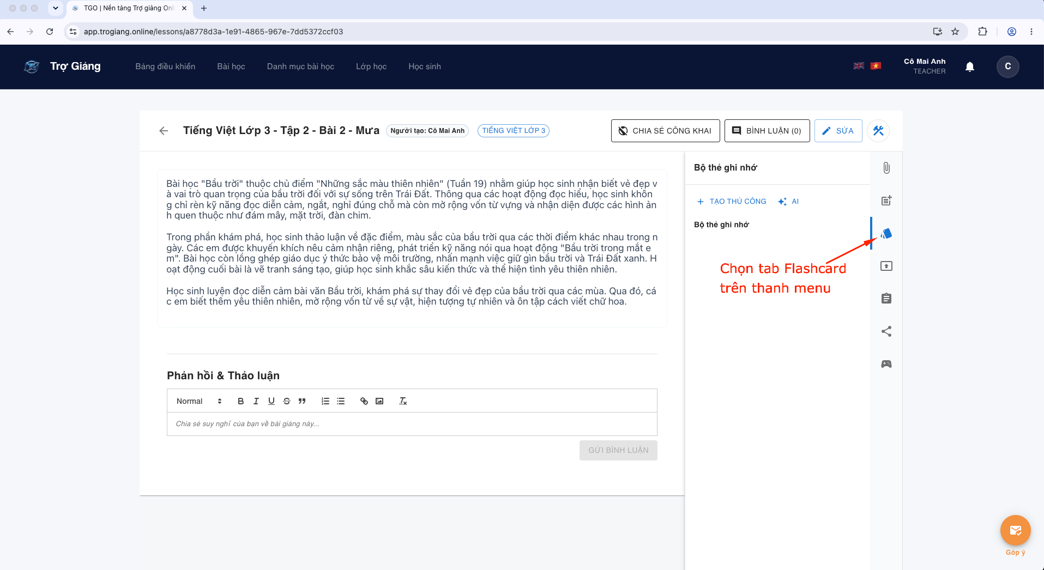Open the Chrome profile icon
The width and height of the screenshot is (1044, 570).
coord(1012,32)
